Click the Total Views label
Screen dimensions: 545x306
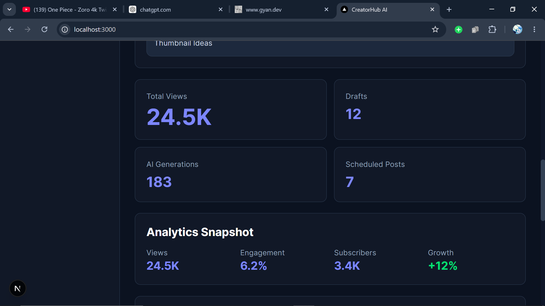[x=167, y=96]
